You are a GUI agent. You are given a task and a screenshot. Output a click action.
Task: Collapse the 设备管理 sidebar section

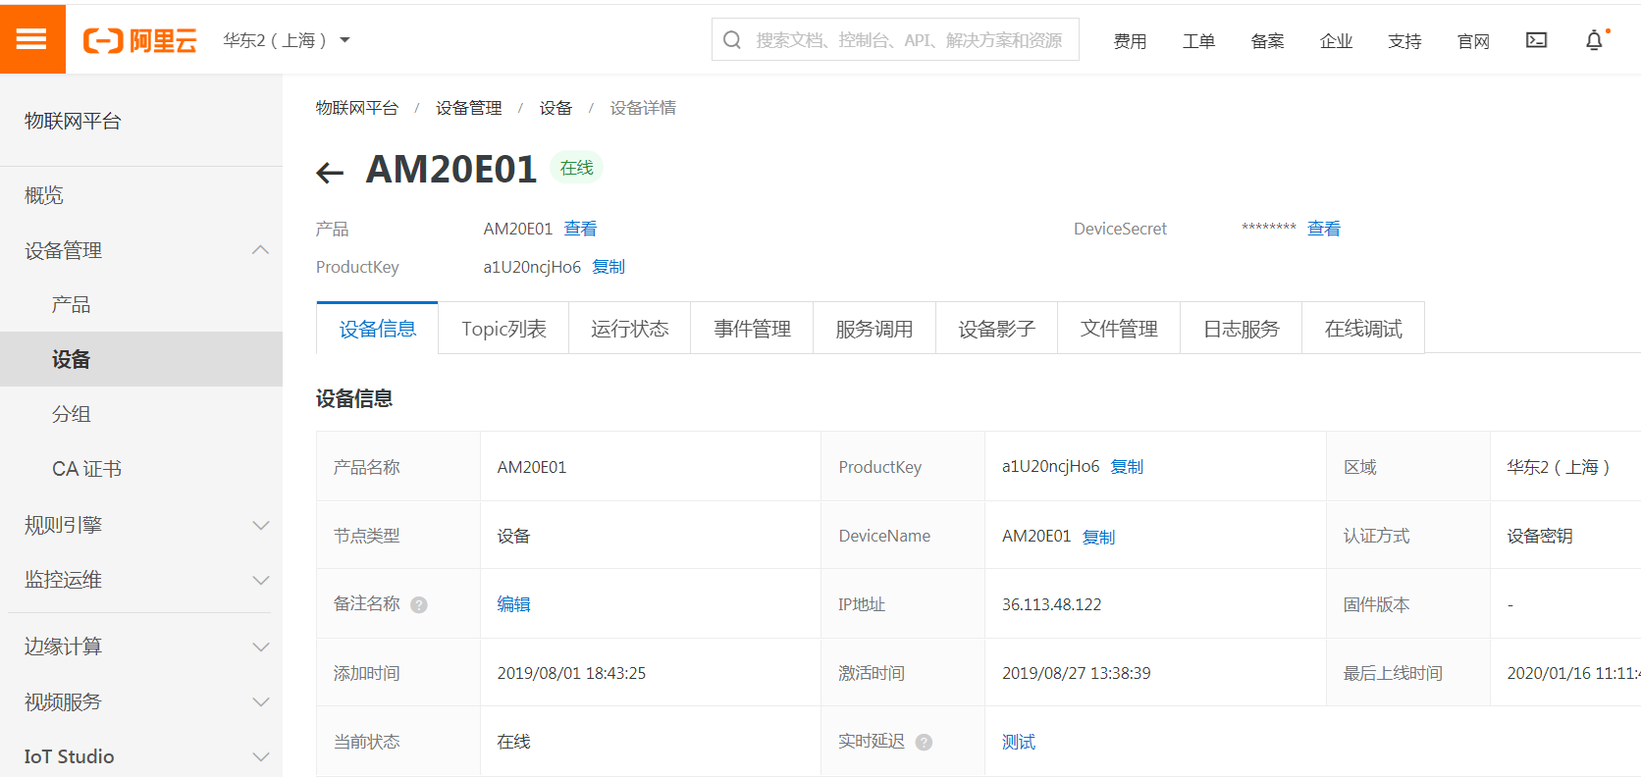click(x=260, y=250)
